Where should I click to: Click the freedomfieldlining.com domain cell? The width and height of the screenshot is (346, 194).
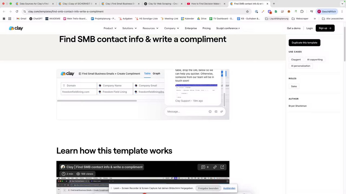coord(79,92)
